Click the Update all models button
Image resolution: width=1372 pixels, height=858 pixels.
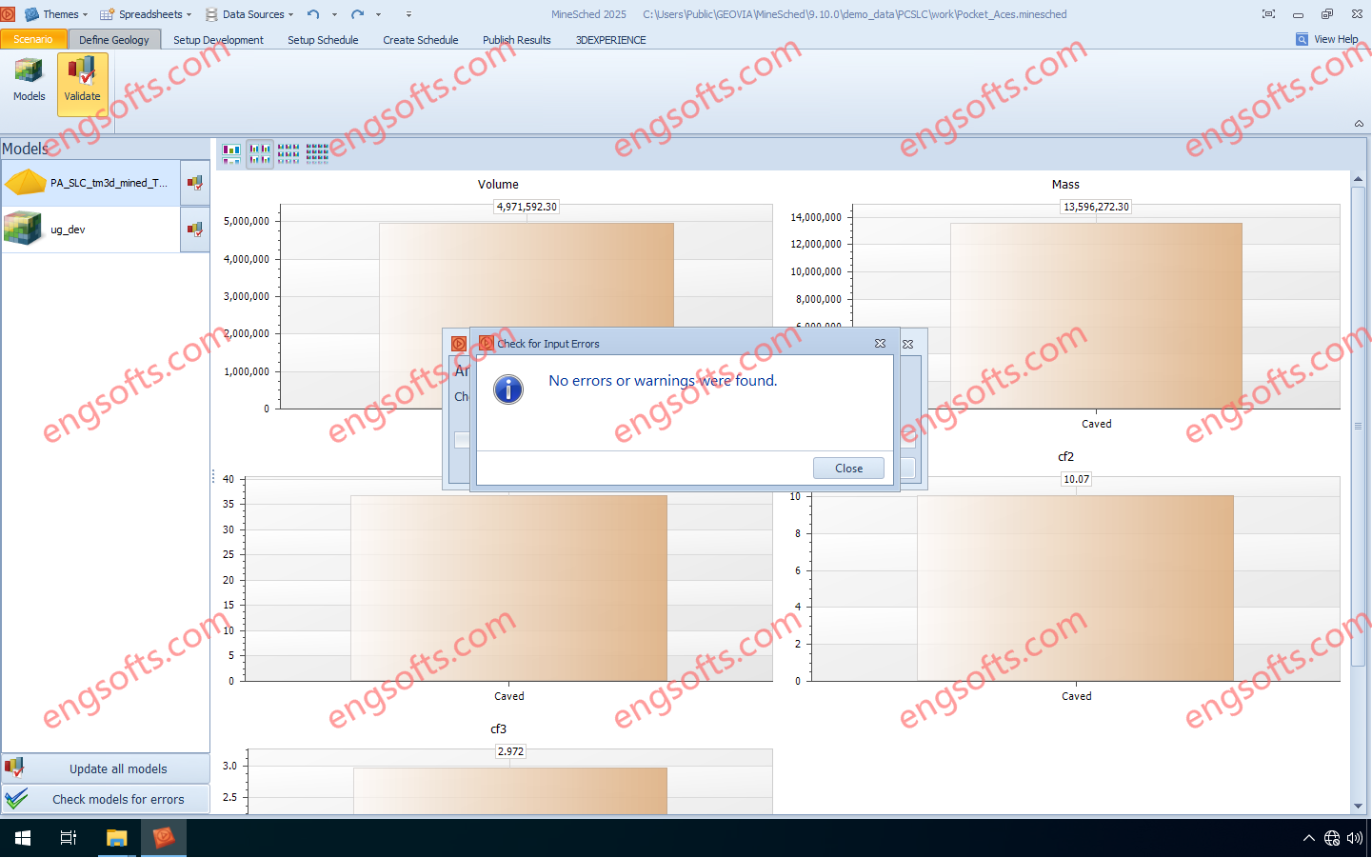pos(106,768)
